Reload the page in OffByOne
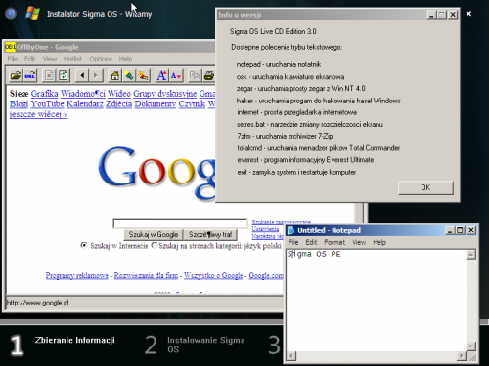Image resolution: width=489 pixels, height=366 pixels. (x=64, y=75)
